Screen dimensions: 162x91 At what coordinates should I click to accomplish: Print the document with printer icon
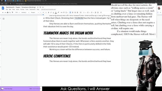tap(8, 12)
